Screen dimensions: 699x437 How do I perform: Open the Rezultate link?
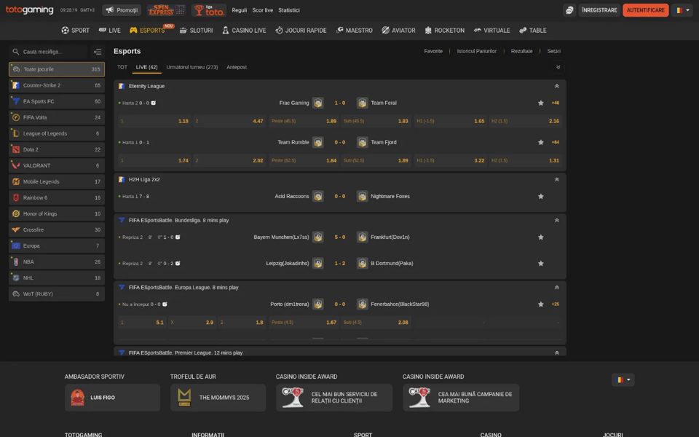pos(521,51)
